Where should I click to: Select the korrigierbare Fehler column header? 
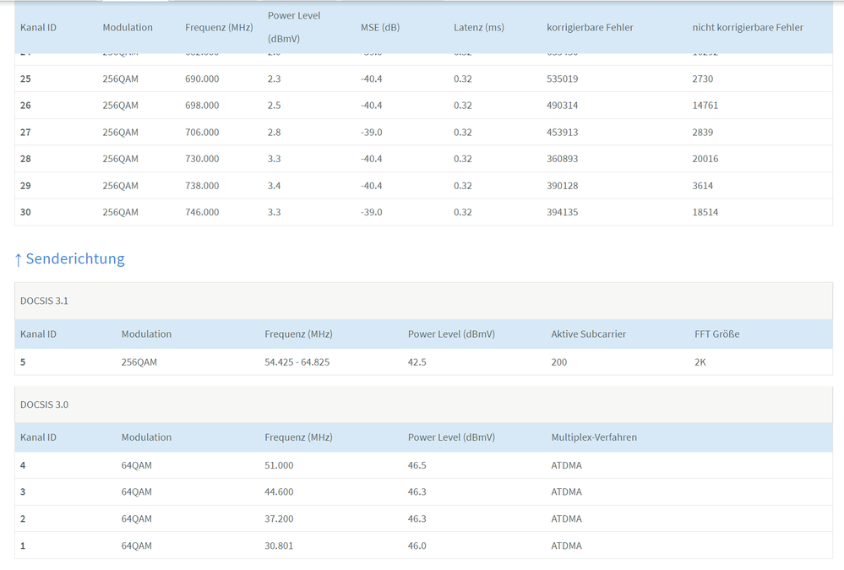[x=590, y=27]
